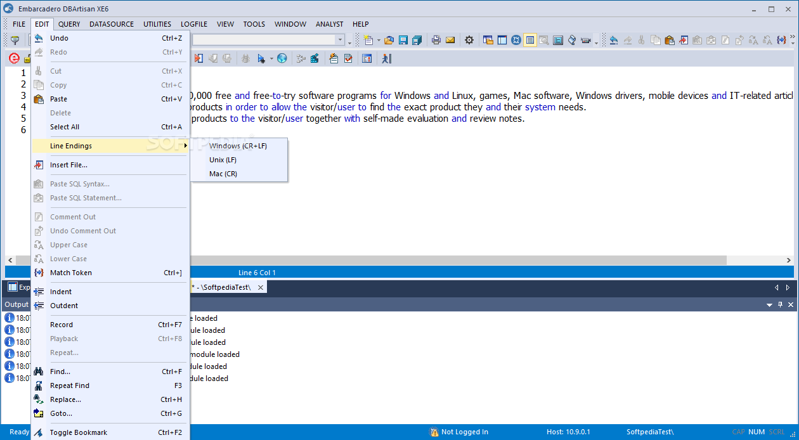Open the UTILITIES menu

(x=157, y=24)
